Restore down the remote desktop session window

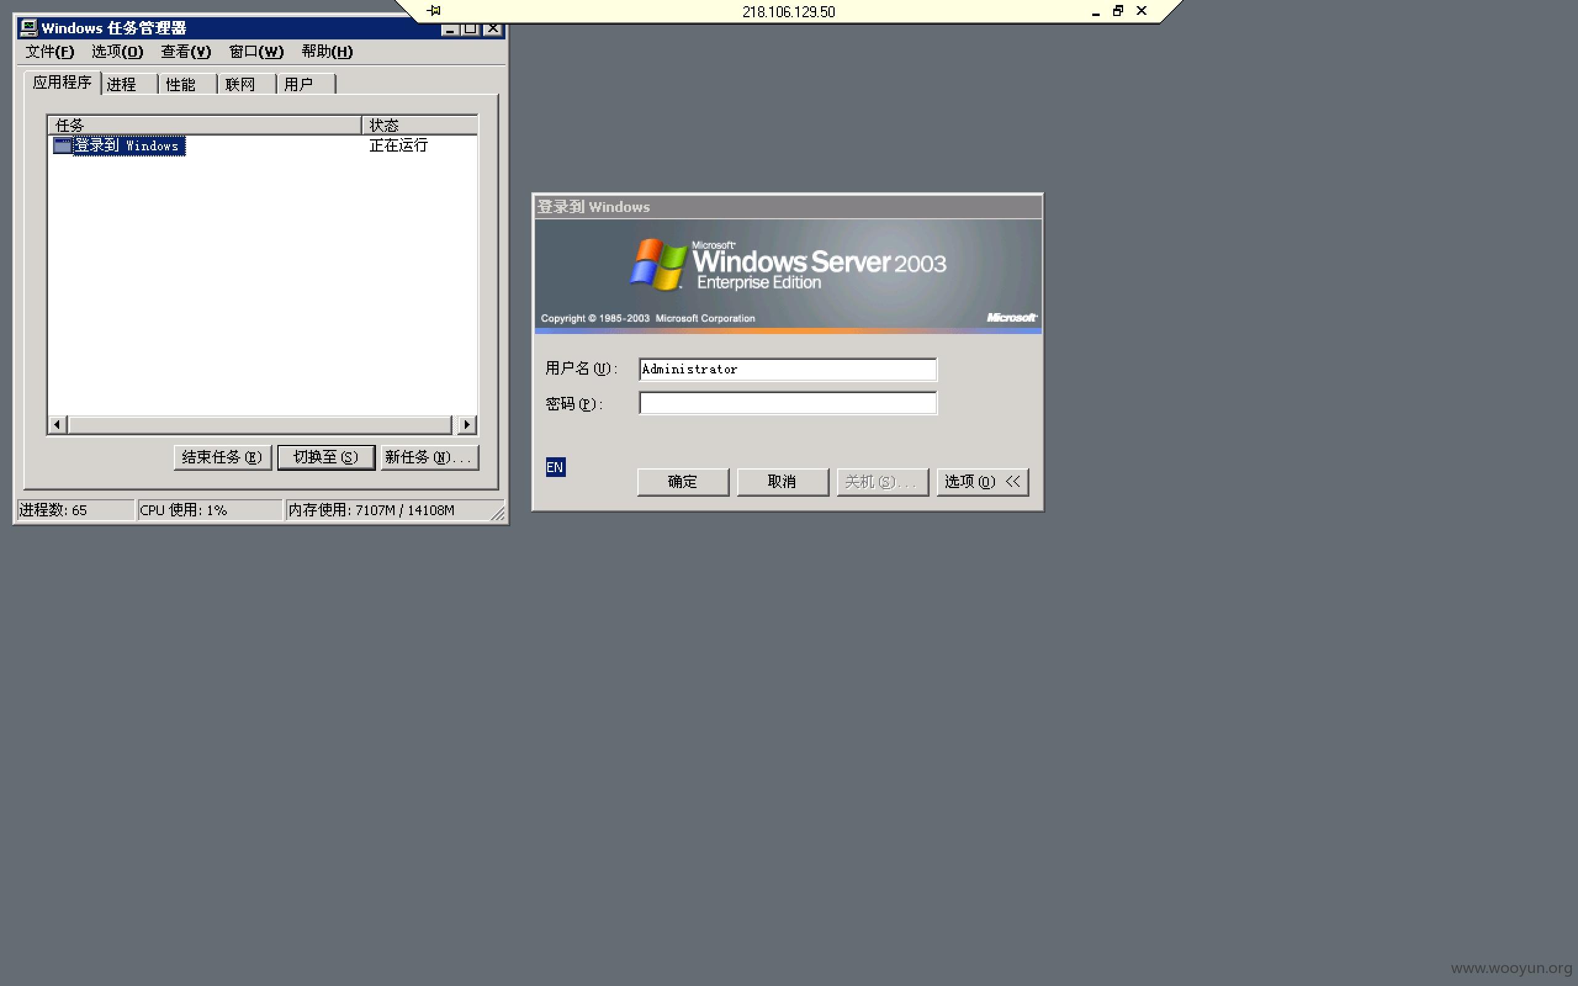pos(1118,10)
